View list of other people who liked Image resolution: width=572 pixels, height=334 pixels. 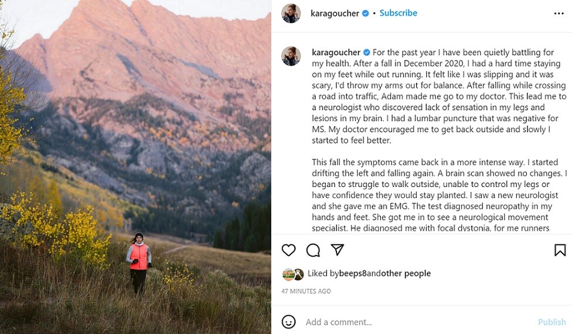(x=406, y=273)
